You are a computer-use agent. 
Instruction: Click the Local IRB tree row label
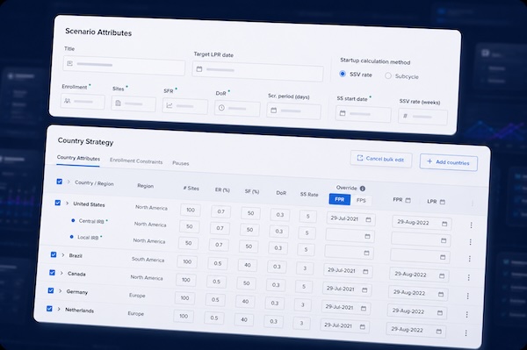point(88,237)
